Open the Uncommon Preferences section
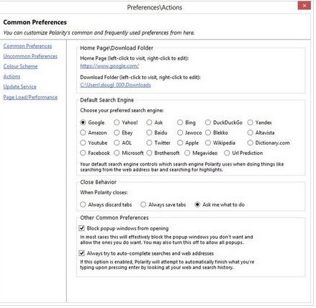 tap(30, 56)
